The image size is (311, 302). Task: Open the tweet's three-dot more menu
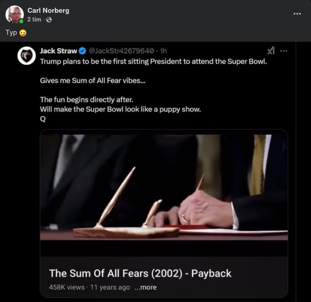[x=284, y=51]
